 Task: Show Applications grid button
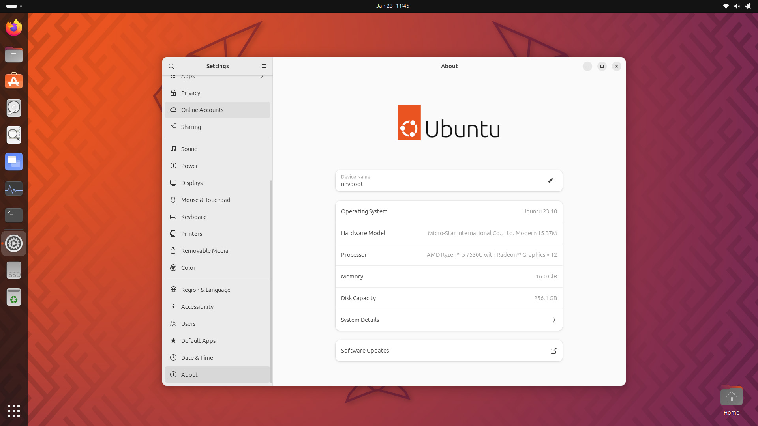tap(14, 411)
